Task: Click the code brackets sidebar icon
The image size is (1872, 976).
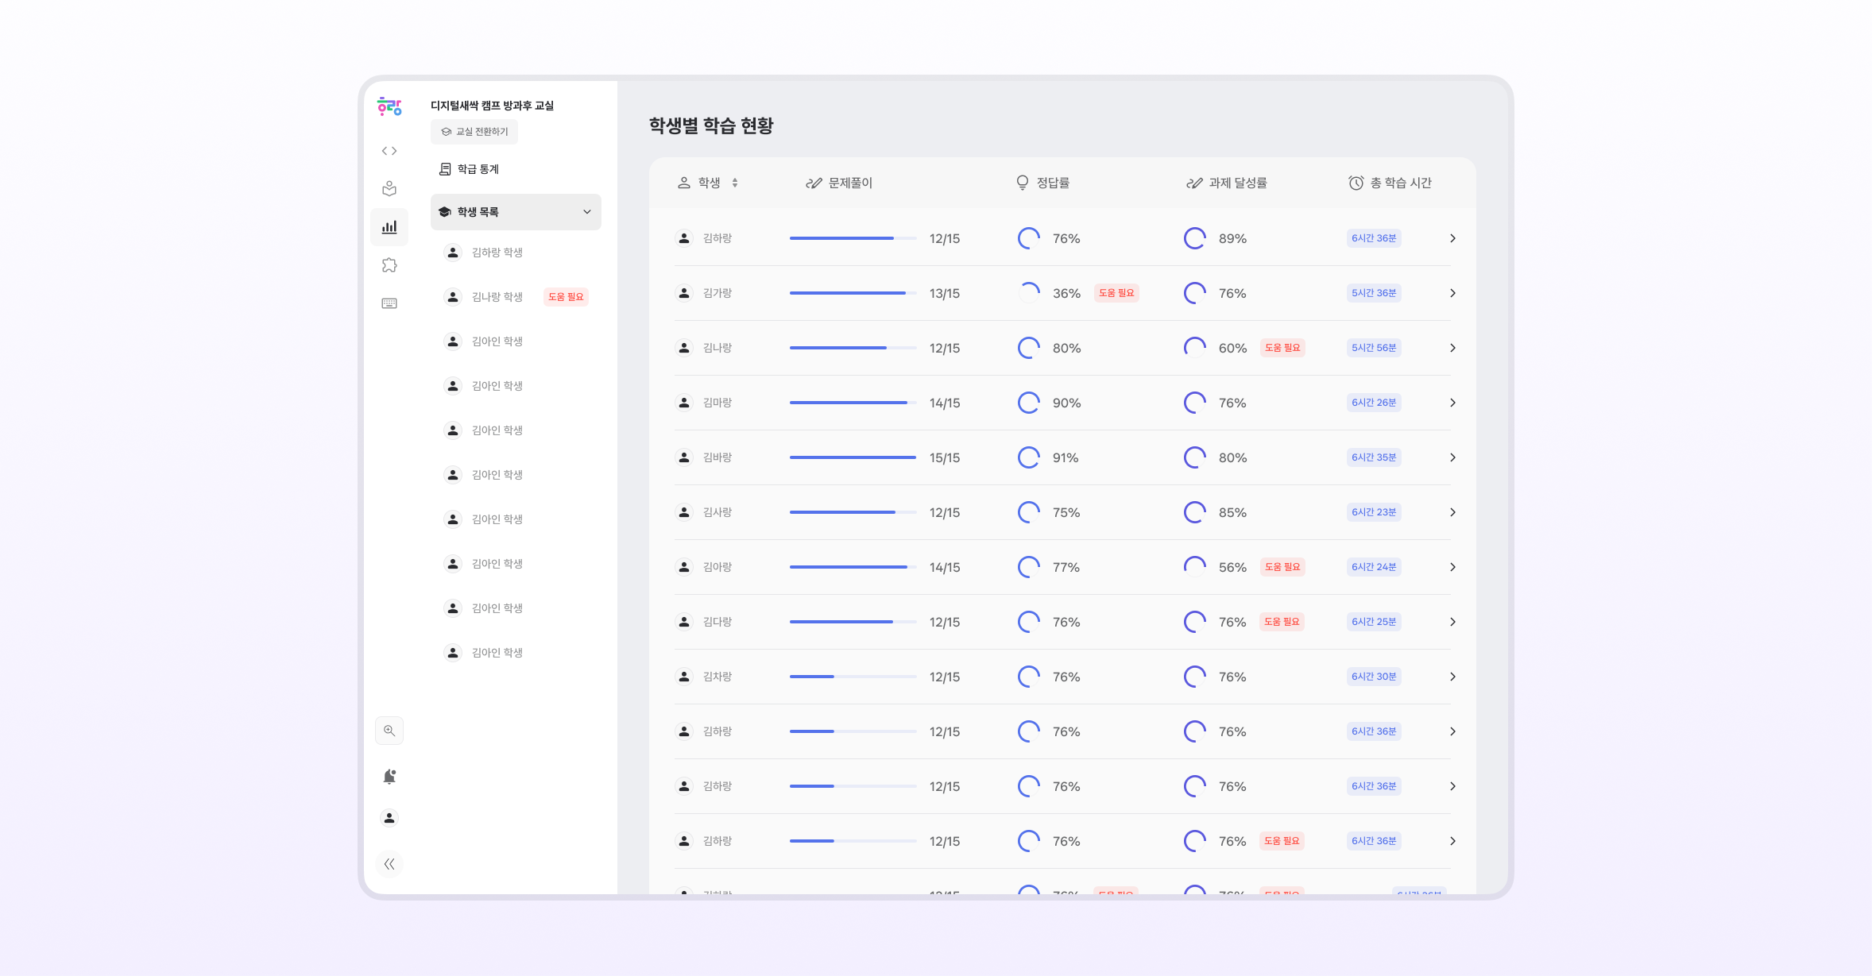Action: pos(389,151)
